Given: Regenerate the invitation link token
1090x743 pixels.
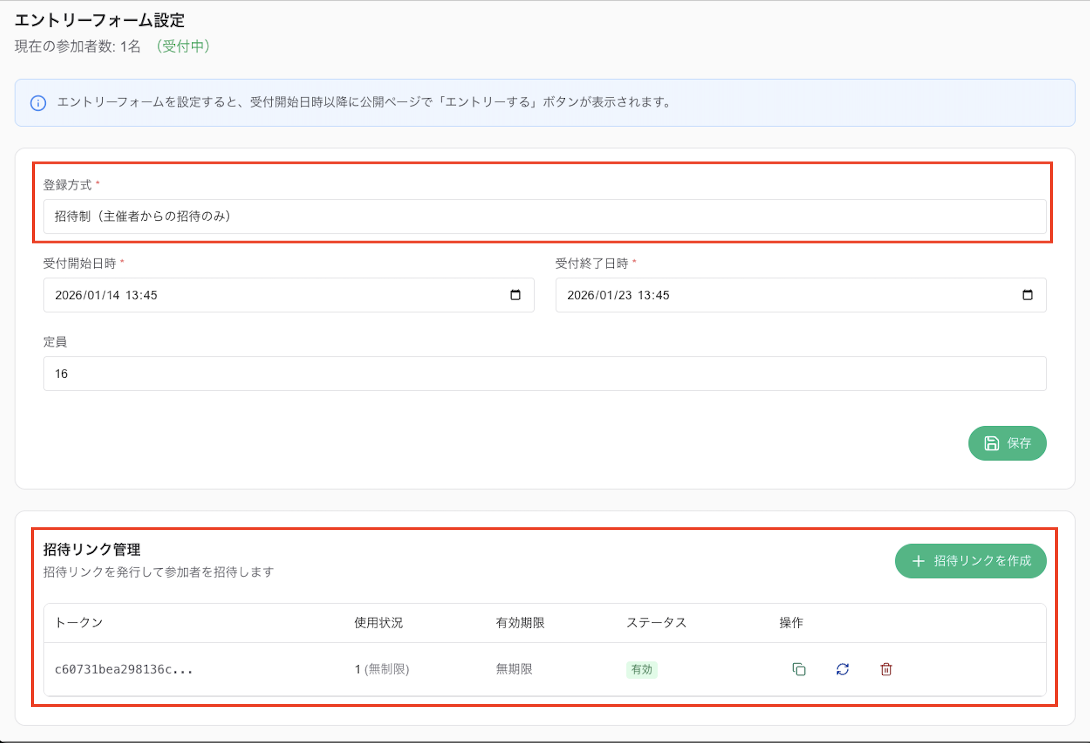Looking at the screenshot, I should pyautogui.click(x=842, y=669).
